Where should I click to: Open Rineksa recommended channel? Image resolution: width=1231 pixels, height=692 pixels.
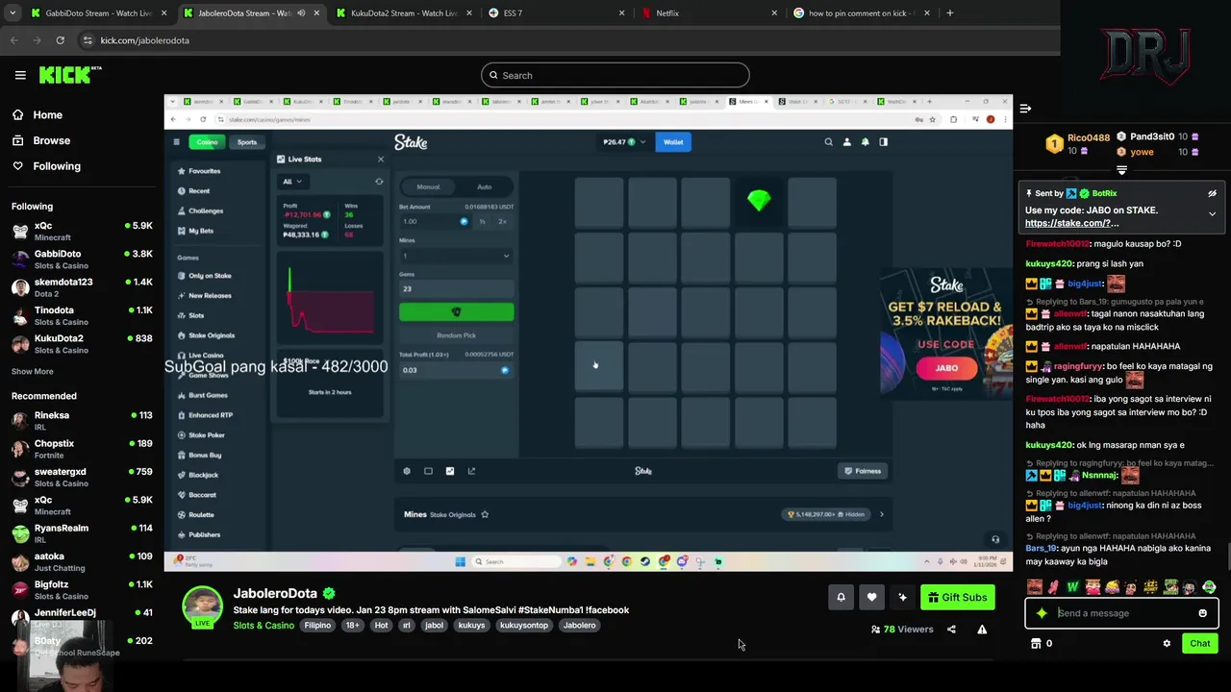[x=82, y=420]
